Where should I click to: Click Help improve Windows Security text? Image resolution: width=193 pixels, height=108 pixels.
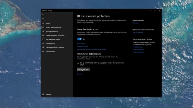(143, 30)
